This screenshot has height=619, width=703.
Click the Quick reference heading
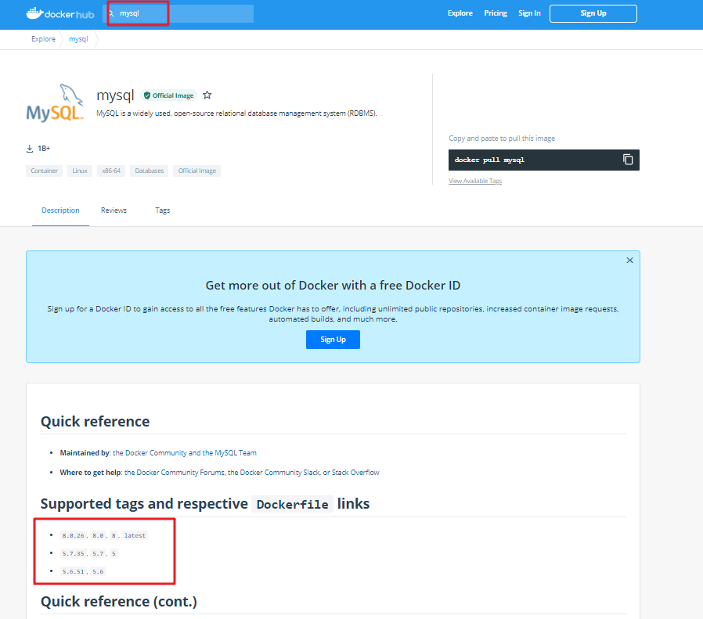(95, 421)
